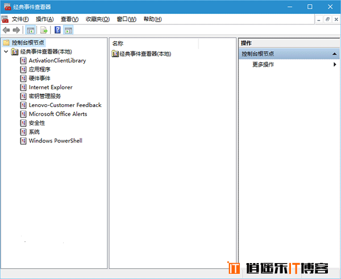Click the app icon in title bar
This screenshot has width=341, height=279.
(7, 7)
